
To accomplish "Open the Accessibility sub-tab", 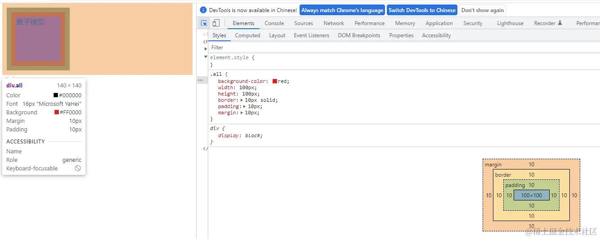I will point(436,35).
